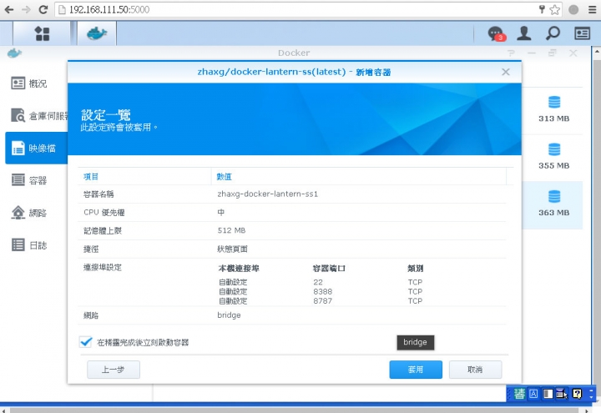Open the user account options icon
601x413 pixels.
click(x=524, y=33)
